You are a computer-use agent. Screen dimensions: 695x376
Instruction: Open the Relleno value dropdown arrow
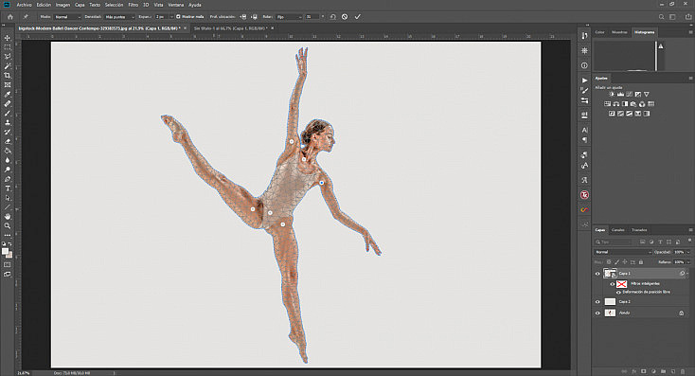688,262
